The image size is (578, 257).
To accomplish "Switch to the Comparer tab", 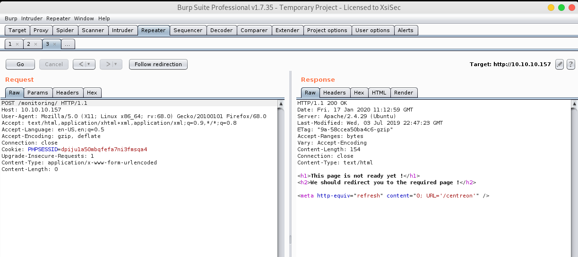I will 254,30.
